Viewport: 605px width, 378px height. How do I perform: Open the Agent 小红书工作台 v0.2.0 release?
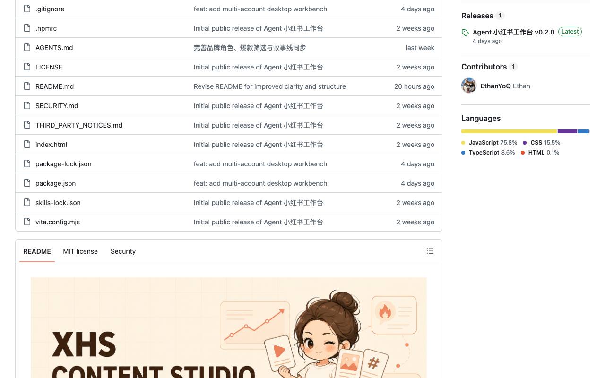pos(513,32)
